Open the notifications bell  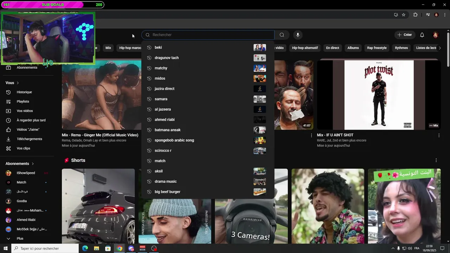pyautogui.click(x=422, y=35)
